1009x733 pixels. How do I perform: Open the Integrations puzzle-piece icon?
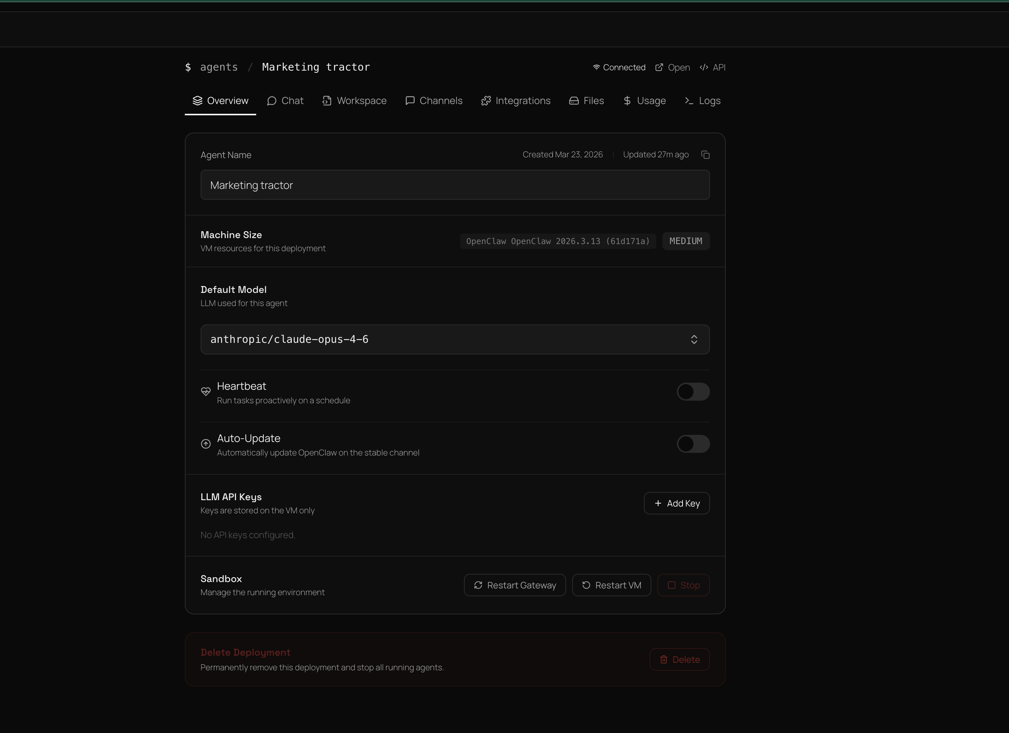pos(486,101)
